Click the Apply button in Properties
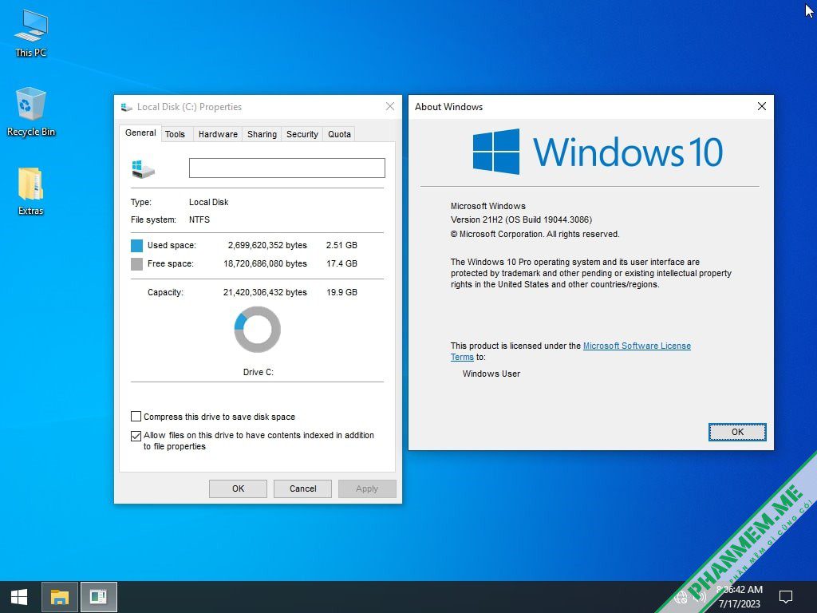The height and width of the screenshot is (613, 817). (367, 489)
